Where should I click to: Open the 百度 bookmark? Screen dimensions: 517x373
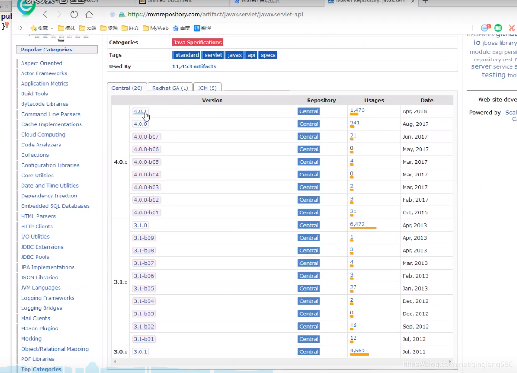181,28
